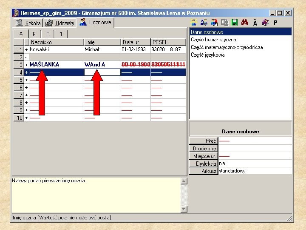
Task: Click the first name cell WAnd A
Action: point(102,64)
